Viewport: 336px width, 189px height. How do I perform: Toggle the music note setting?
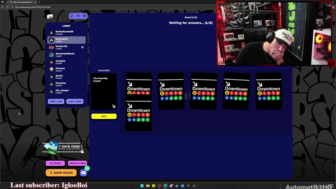coord(72,16)
